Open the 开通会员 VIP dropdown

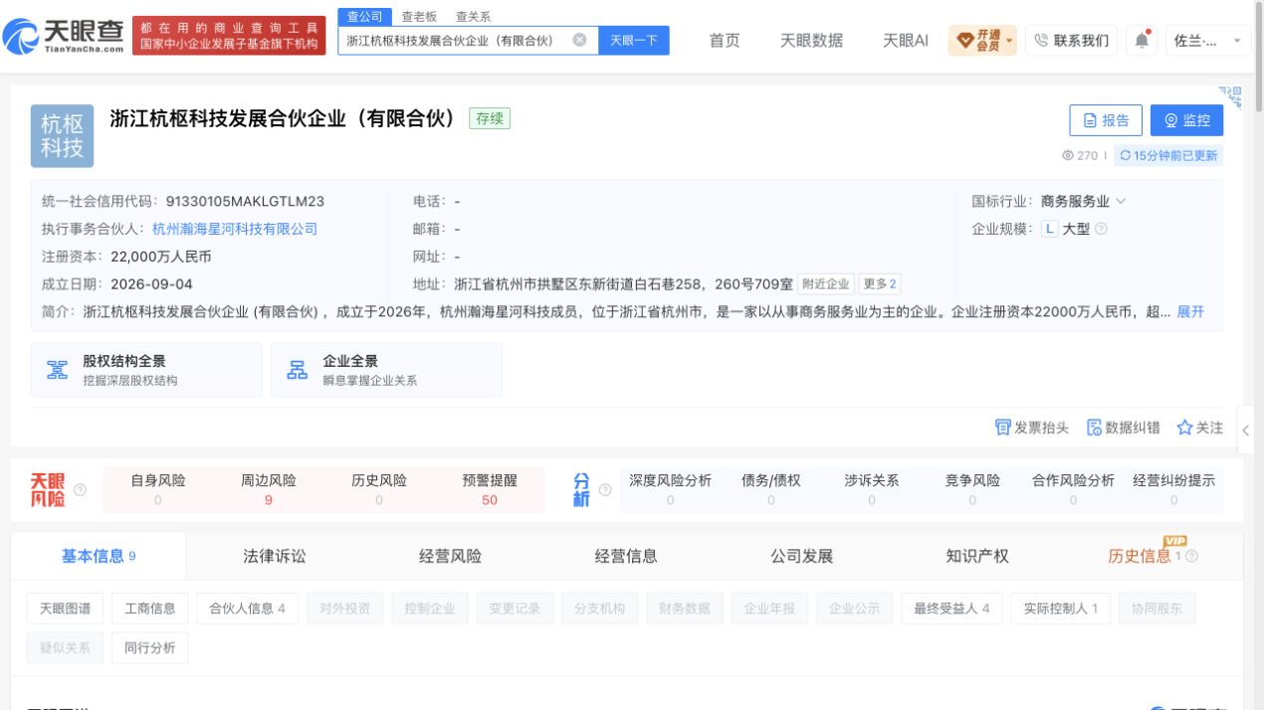click(982, 40)
